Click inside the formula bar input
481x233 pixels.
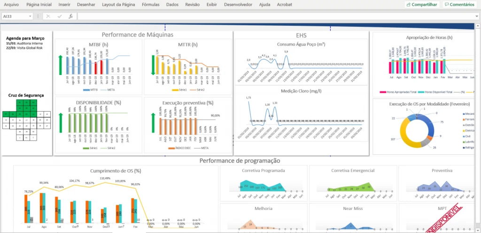(x=276, y=16)
